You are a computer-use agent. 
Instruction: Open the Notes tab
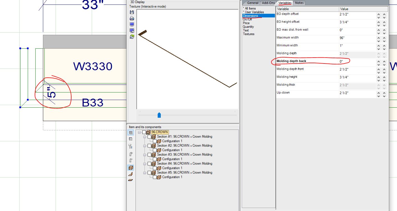point(299,3)
